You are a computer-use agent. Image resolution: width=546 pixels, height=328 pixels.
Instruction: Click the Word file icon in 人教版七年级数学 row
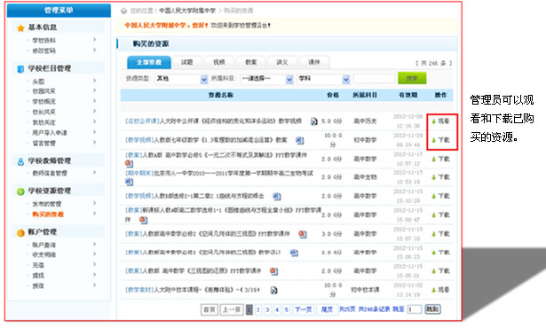[299, 140]
